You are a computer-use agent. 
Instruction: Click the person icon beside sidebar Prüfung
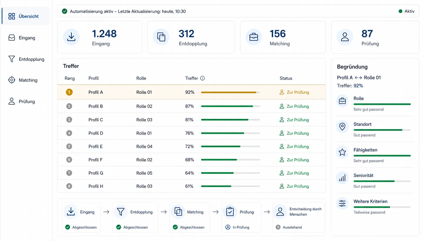point(12,101)
